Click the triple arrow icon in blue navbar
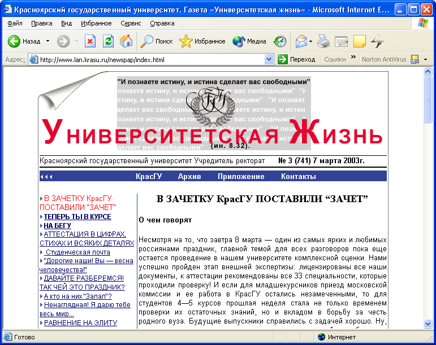This screenshot has height=345, width=436. 46,177
